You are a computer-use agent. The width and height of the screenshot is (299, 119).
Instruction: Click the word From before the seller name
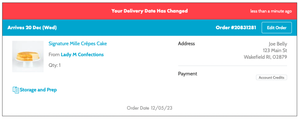pos(54,54)
